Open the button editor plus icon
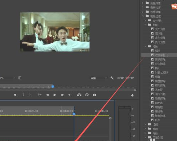Viewport: 177px width, 141px height. pos(132,95)
